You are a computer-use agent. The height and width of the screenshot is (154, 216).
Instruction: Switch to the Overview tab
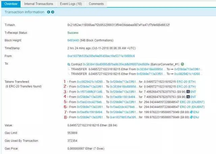pyautogui.click(x=11, y=4)
